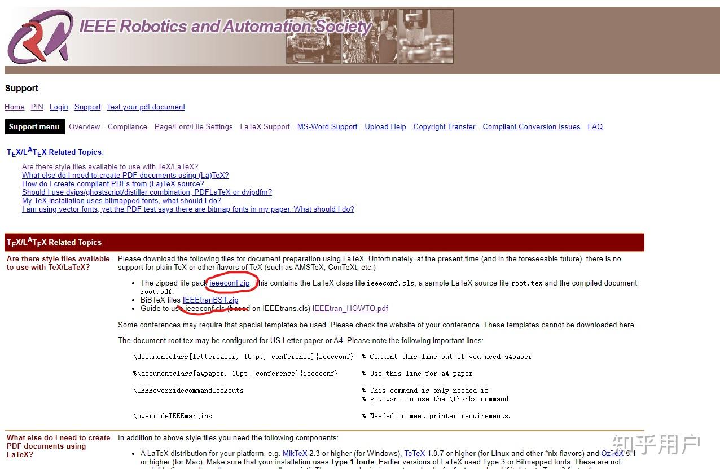Click 'What else do I need to create' left heading
This screenshot has height=469, width=720.
(x=59, y=446)
